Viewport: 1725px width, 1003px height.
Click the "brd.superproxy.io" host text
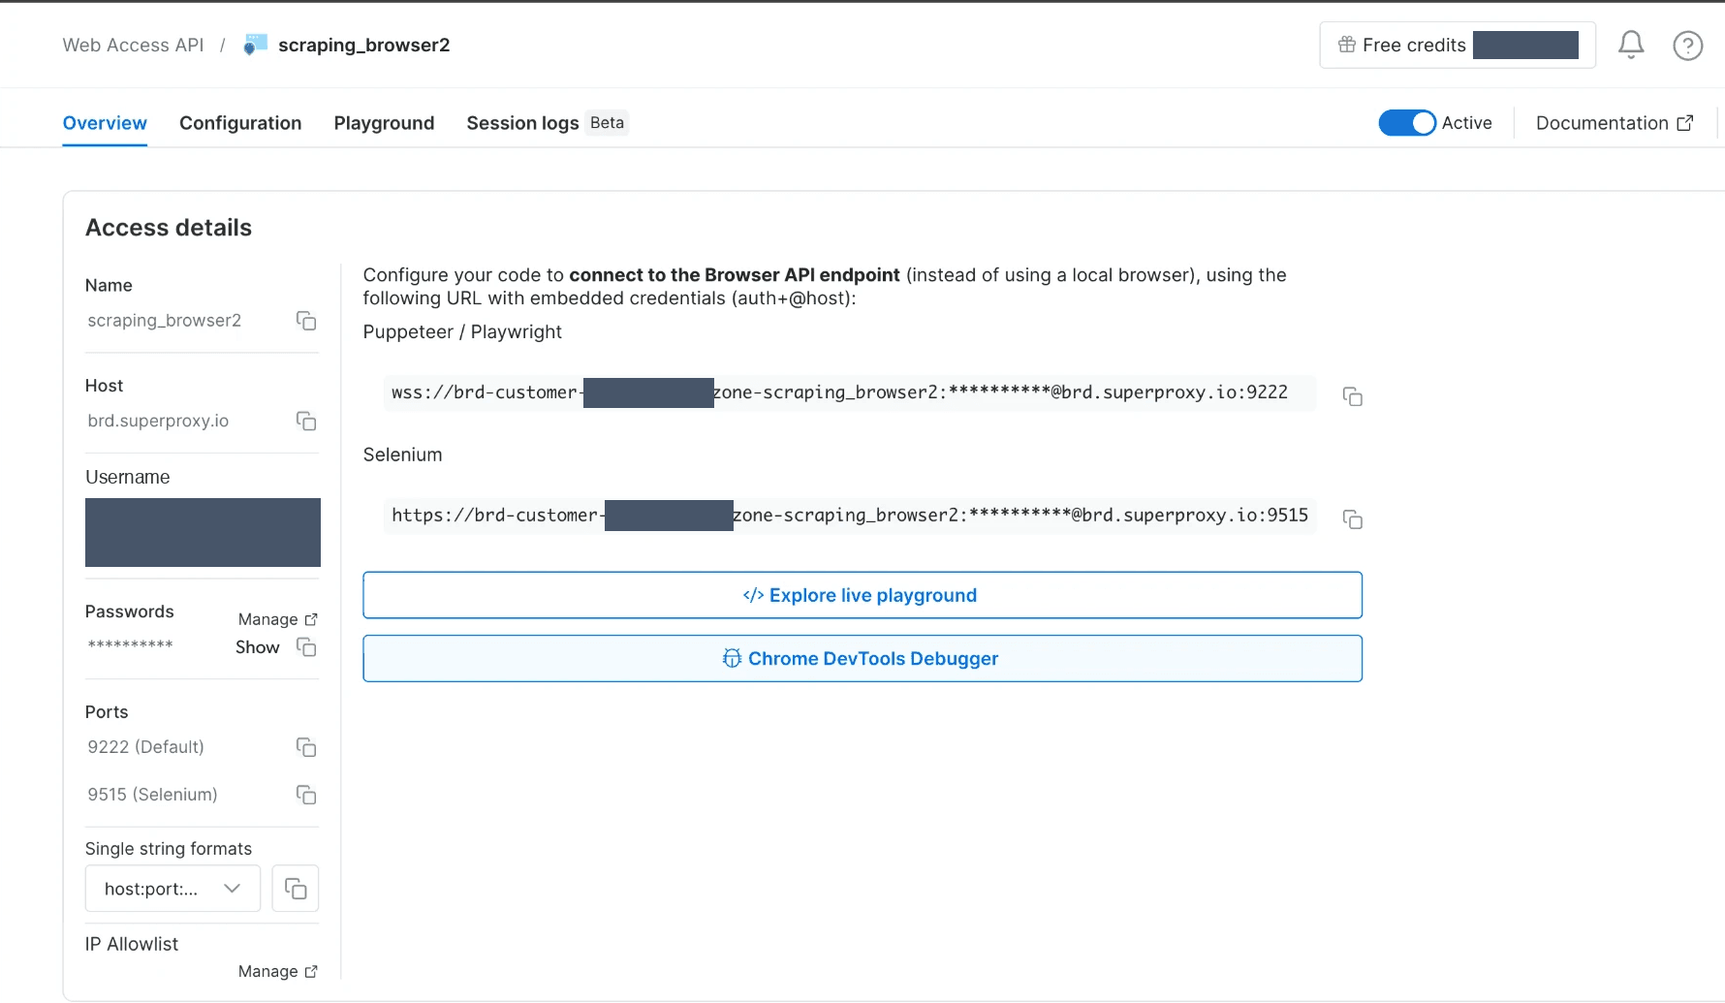point(158,421)
